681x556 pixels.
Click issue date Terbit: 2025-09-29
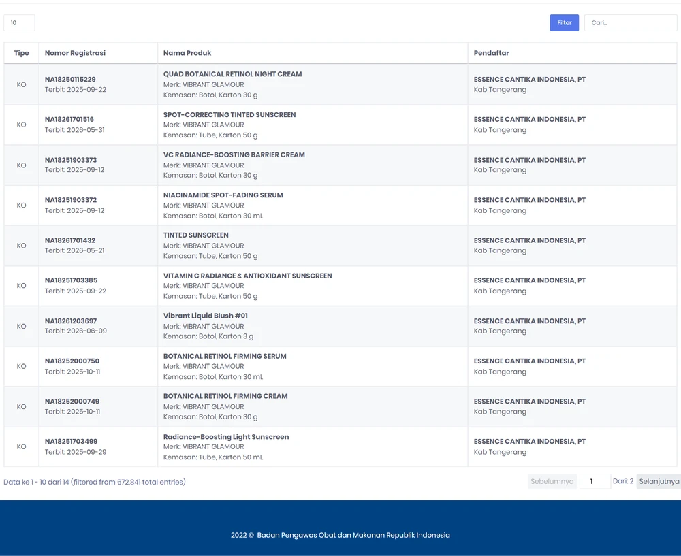[76, 452]
